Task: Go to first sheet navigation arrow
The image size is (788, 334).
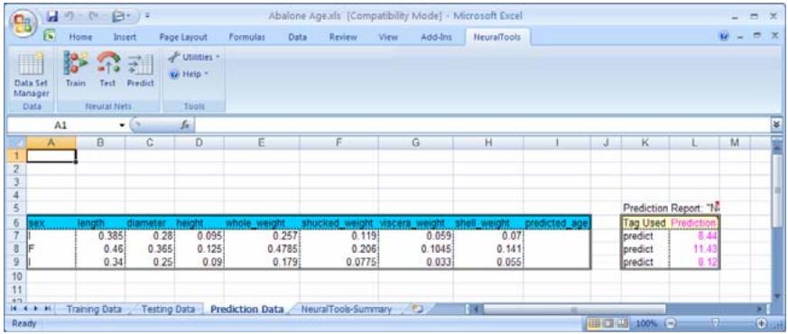Action: click(14, 310)
